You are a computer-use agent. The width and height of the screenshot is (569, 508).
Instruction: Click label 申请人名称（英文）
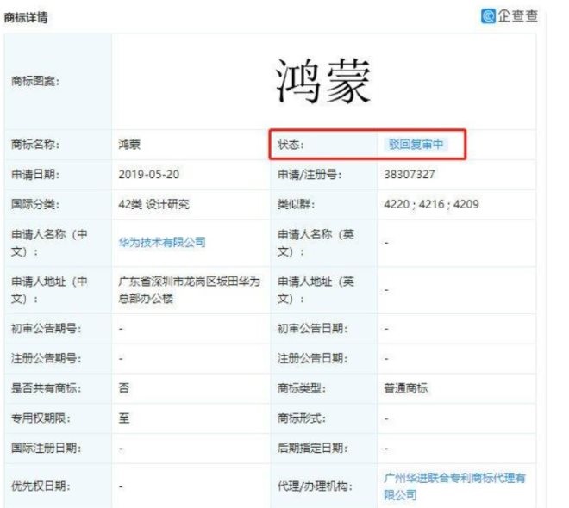[x=316, y=243]
